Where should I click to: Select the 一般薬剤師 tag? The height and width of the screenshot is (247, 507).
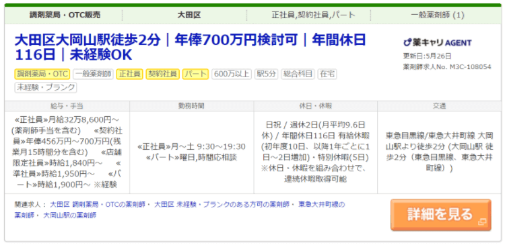point(93,74)
